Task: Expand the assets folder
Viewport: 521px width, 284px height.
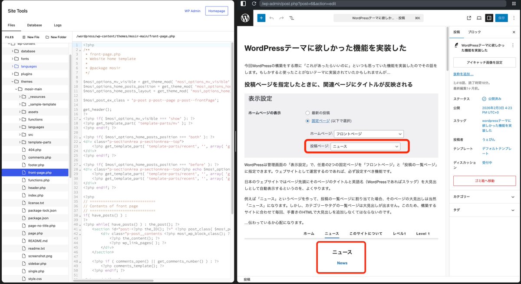Action: tap(20, 112)
